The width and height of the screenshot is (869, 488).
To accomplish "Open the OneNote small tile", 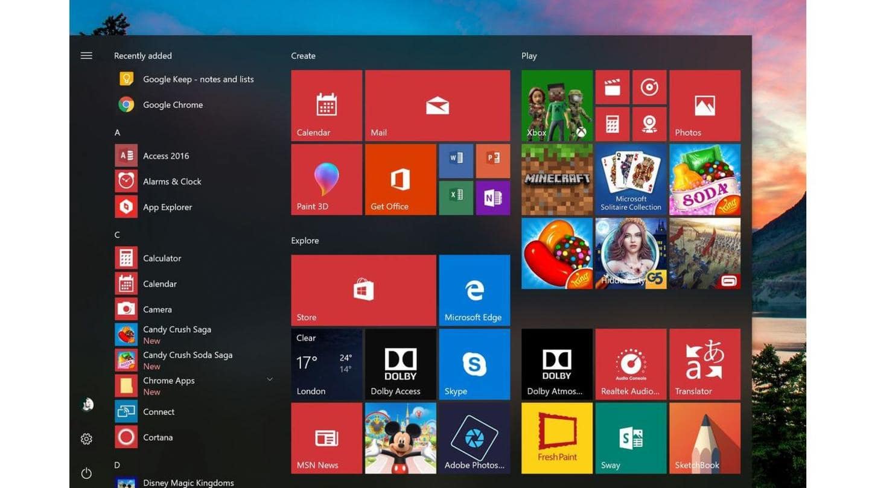I will [x=493, y=198].
